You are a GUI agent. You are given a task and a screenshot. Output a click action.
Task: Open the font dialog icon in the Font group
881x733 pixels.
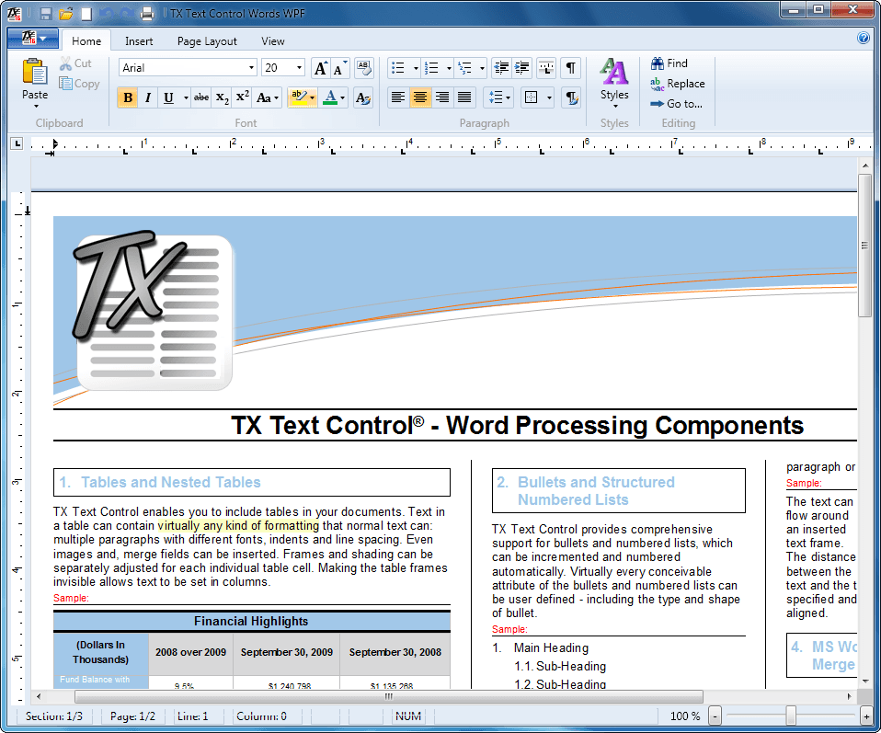363,97
